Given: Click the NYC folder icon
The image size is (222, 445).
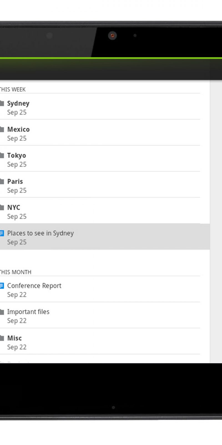Looking at the screenshot, I should coord(2,207).
